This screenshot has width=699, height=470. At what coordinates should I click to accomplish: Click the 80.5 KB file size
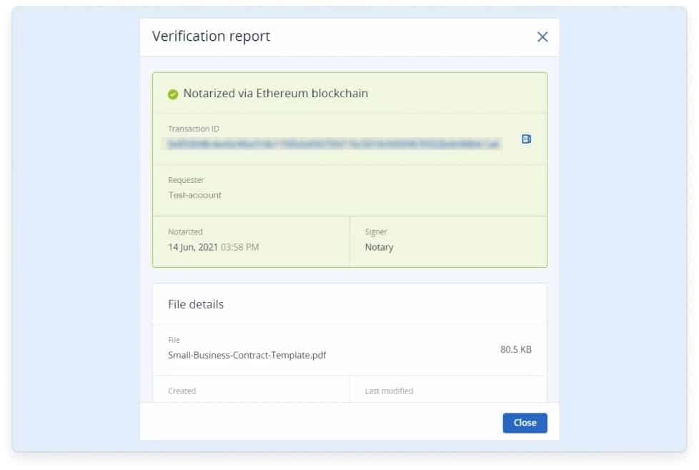[x=515, y=350]
